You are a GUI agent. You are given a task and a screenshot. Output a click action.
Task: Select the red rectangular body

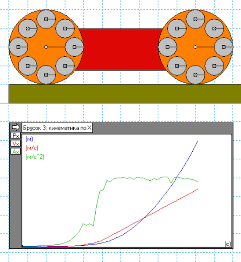[120, 50]
